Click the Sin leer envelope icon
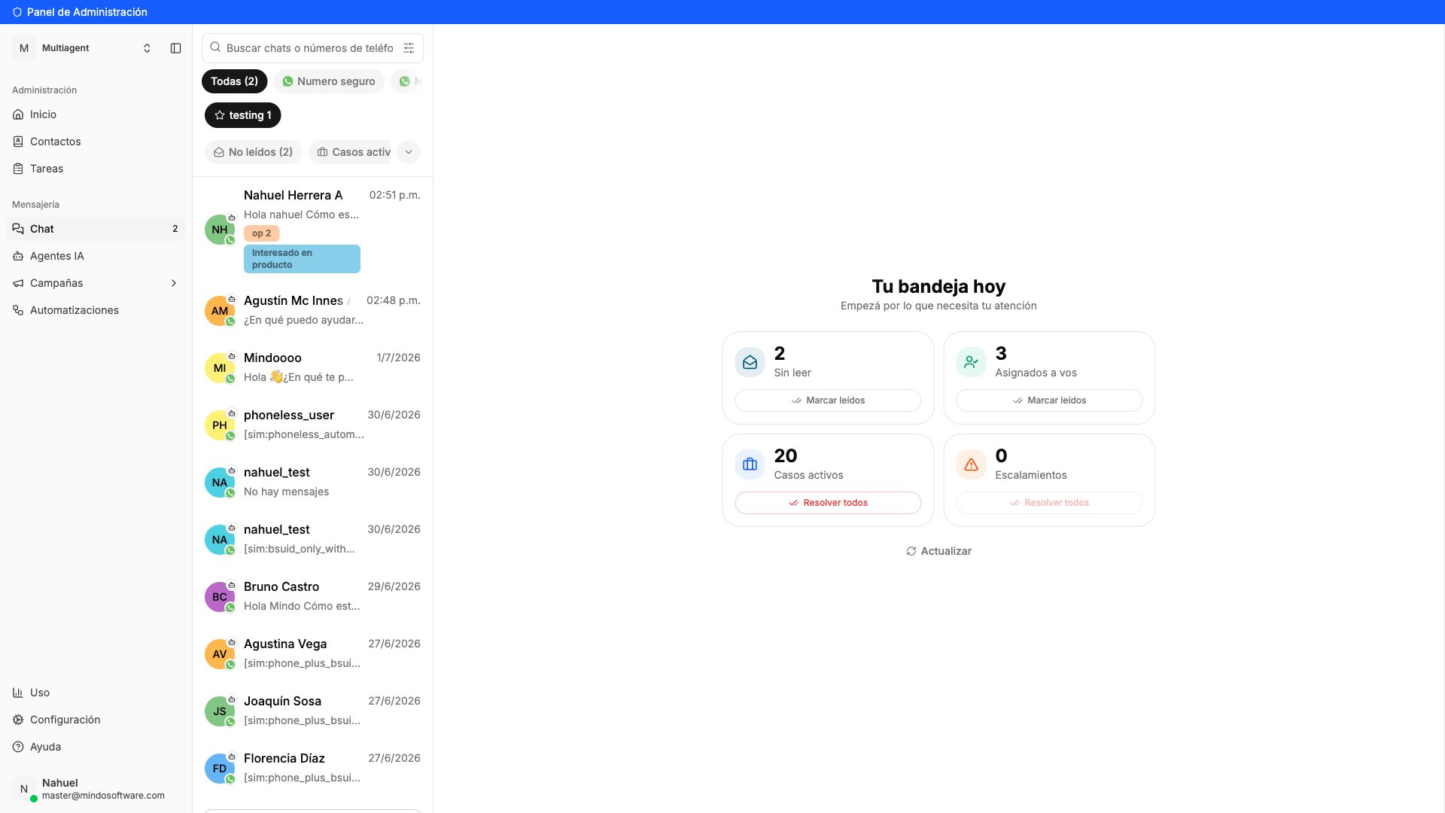This screenshot has width=1445, height=813. coord(750,362)
